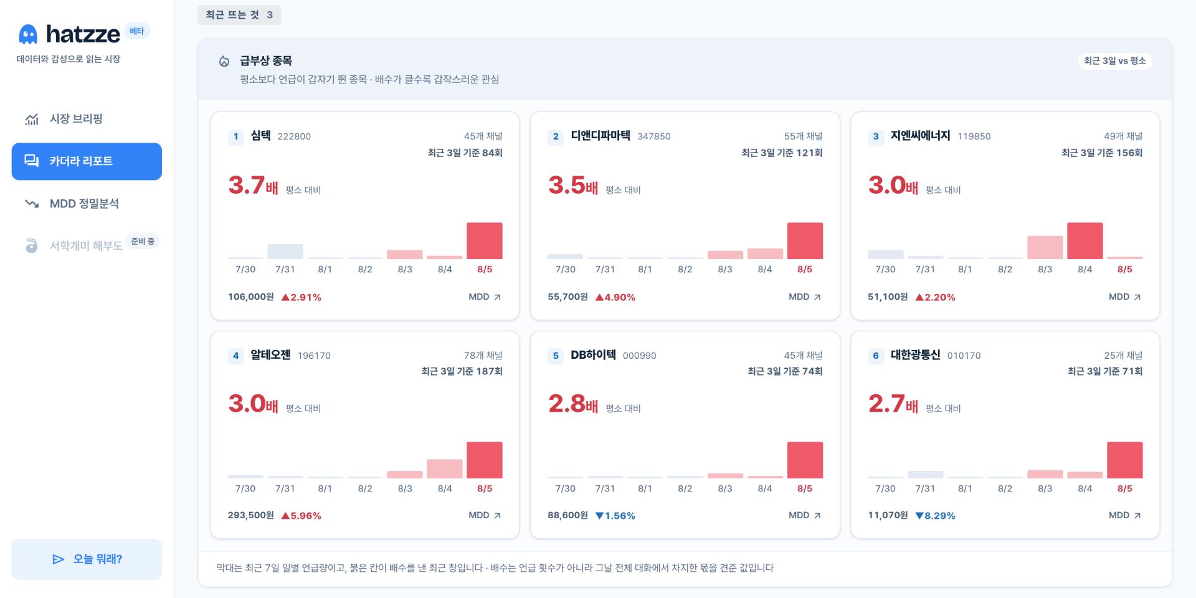Click the MDD arrow icon on 지엔씨에너지 card
This screenshot has height=598, width=1196.
point(1137,297)
